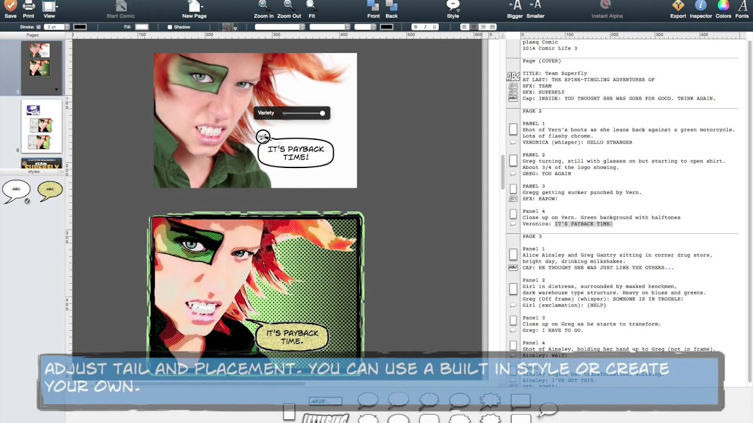
Task: Click the balloon icon beside VERONICA (whisper) line
Action: coord(513,143)
